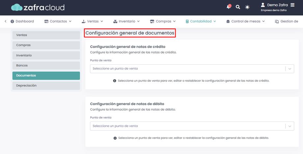Click debit notes dropdown chevron arrow
This screenshot has height=154, width=303.
[x=290, y=126]
